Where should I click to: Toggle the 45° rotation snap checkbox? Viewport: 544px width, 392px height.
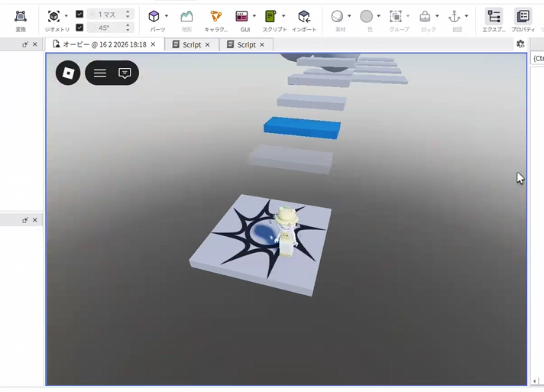79,28
